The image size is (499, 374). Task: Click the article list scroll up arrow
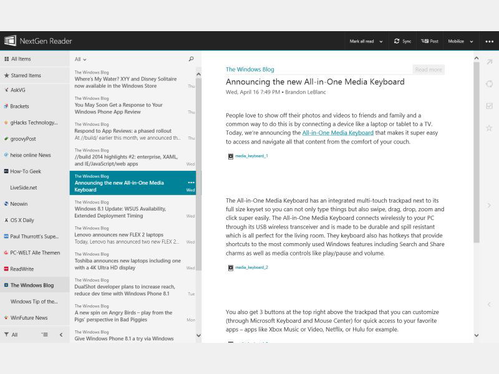pyautogui.click(x=198, y=74)
